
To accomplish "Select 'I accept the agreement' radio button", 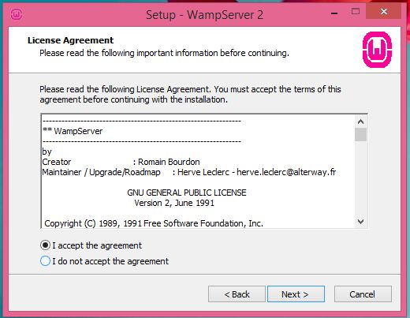I will 45,245.
